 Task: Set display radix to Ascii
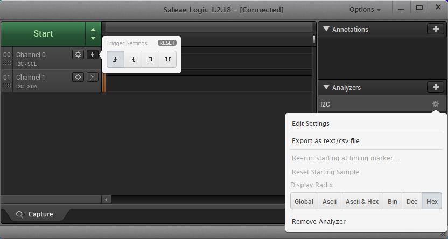click(330, 201)
